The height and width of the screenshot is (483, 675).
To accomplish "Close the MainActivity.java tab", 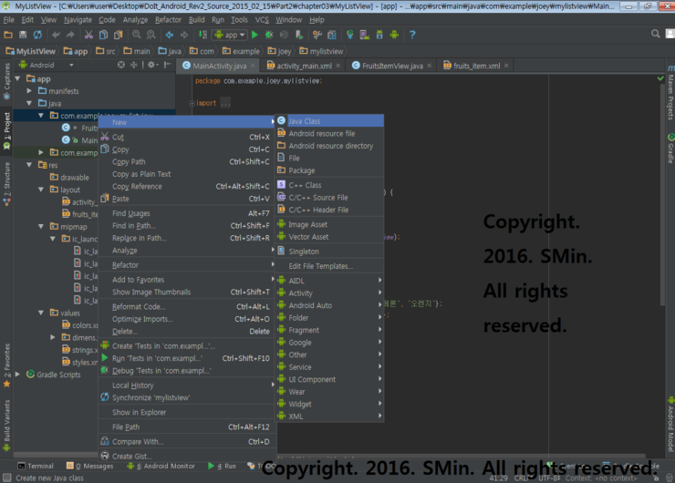I will pos(253,66).
